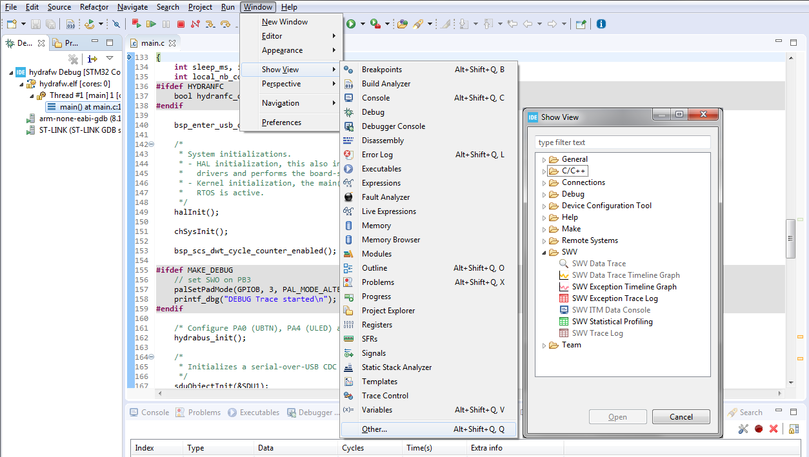Expand the Debug category in Show View

coord(544,193)
